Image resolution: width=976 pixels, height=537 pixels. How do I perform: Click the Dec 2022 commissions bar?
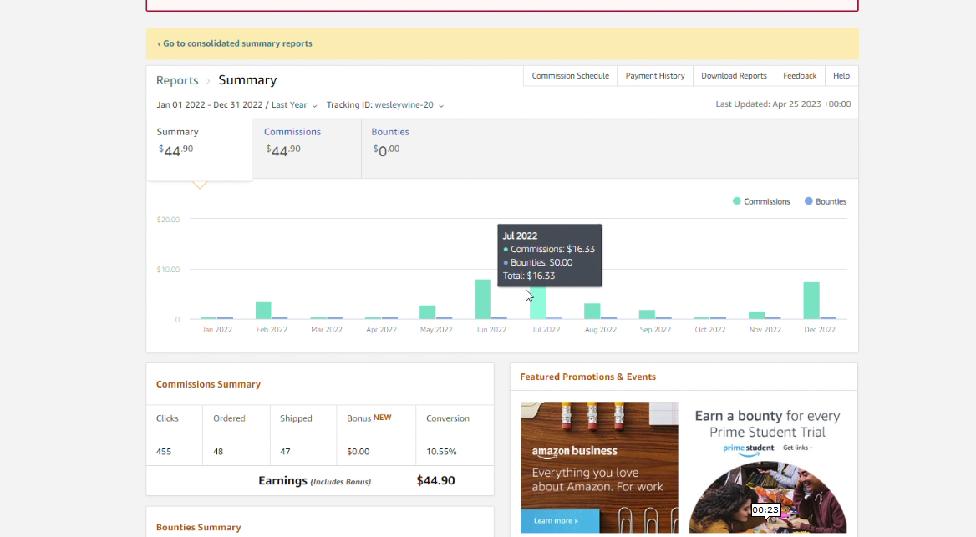(x=811, y=301)
